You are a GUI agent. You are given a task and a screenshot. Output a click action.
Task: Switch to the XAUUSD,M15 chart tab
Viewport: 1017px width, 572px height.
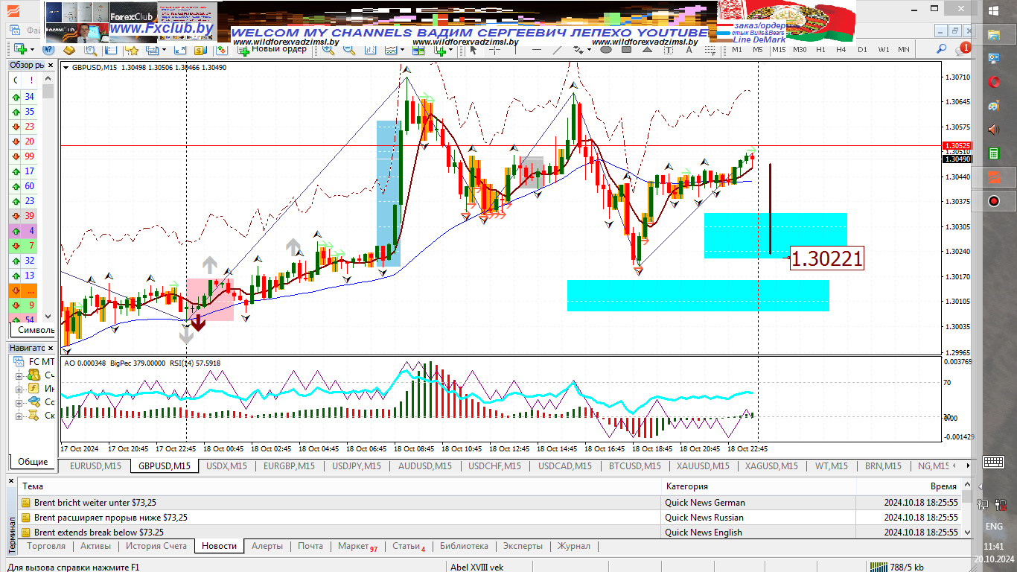[x=703, y=466]
